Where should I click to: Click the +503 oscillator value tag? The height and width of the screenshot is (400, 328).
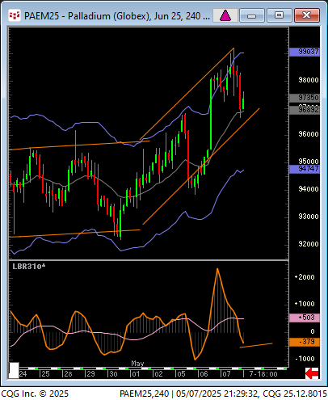[x=305, y=318]
